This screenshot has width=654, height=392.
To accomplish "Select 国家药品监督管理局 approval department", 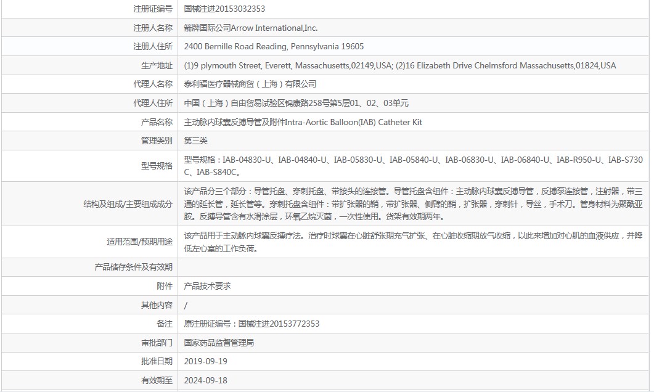I will click(x=219, y=343).
